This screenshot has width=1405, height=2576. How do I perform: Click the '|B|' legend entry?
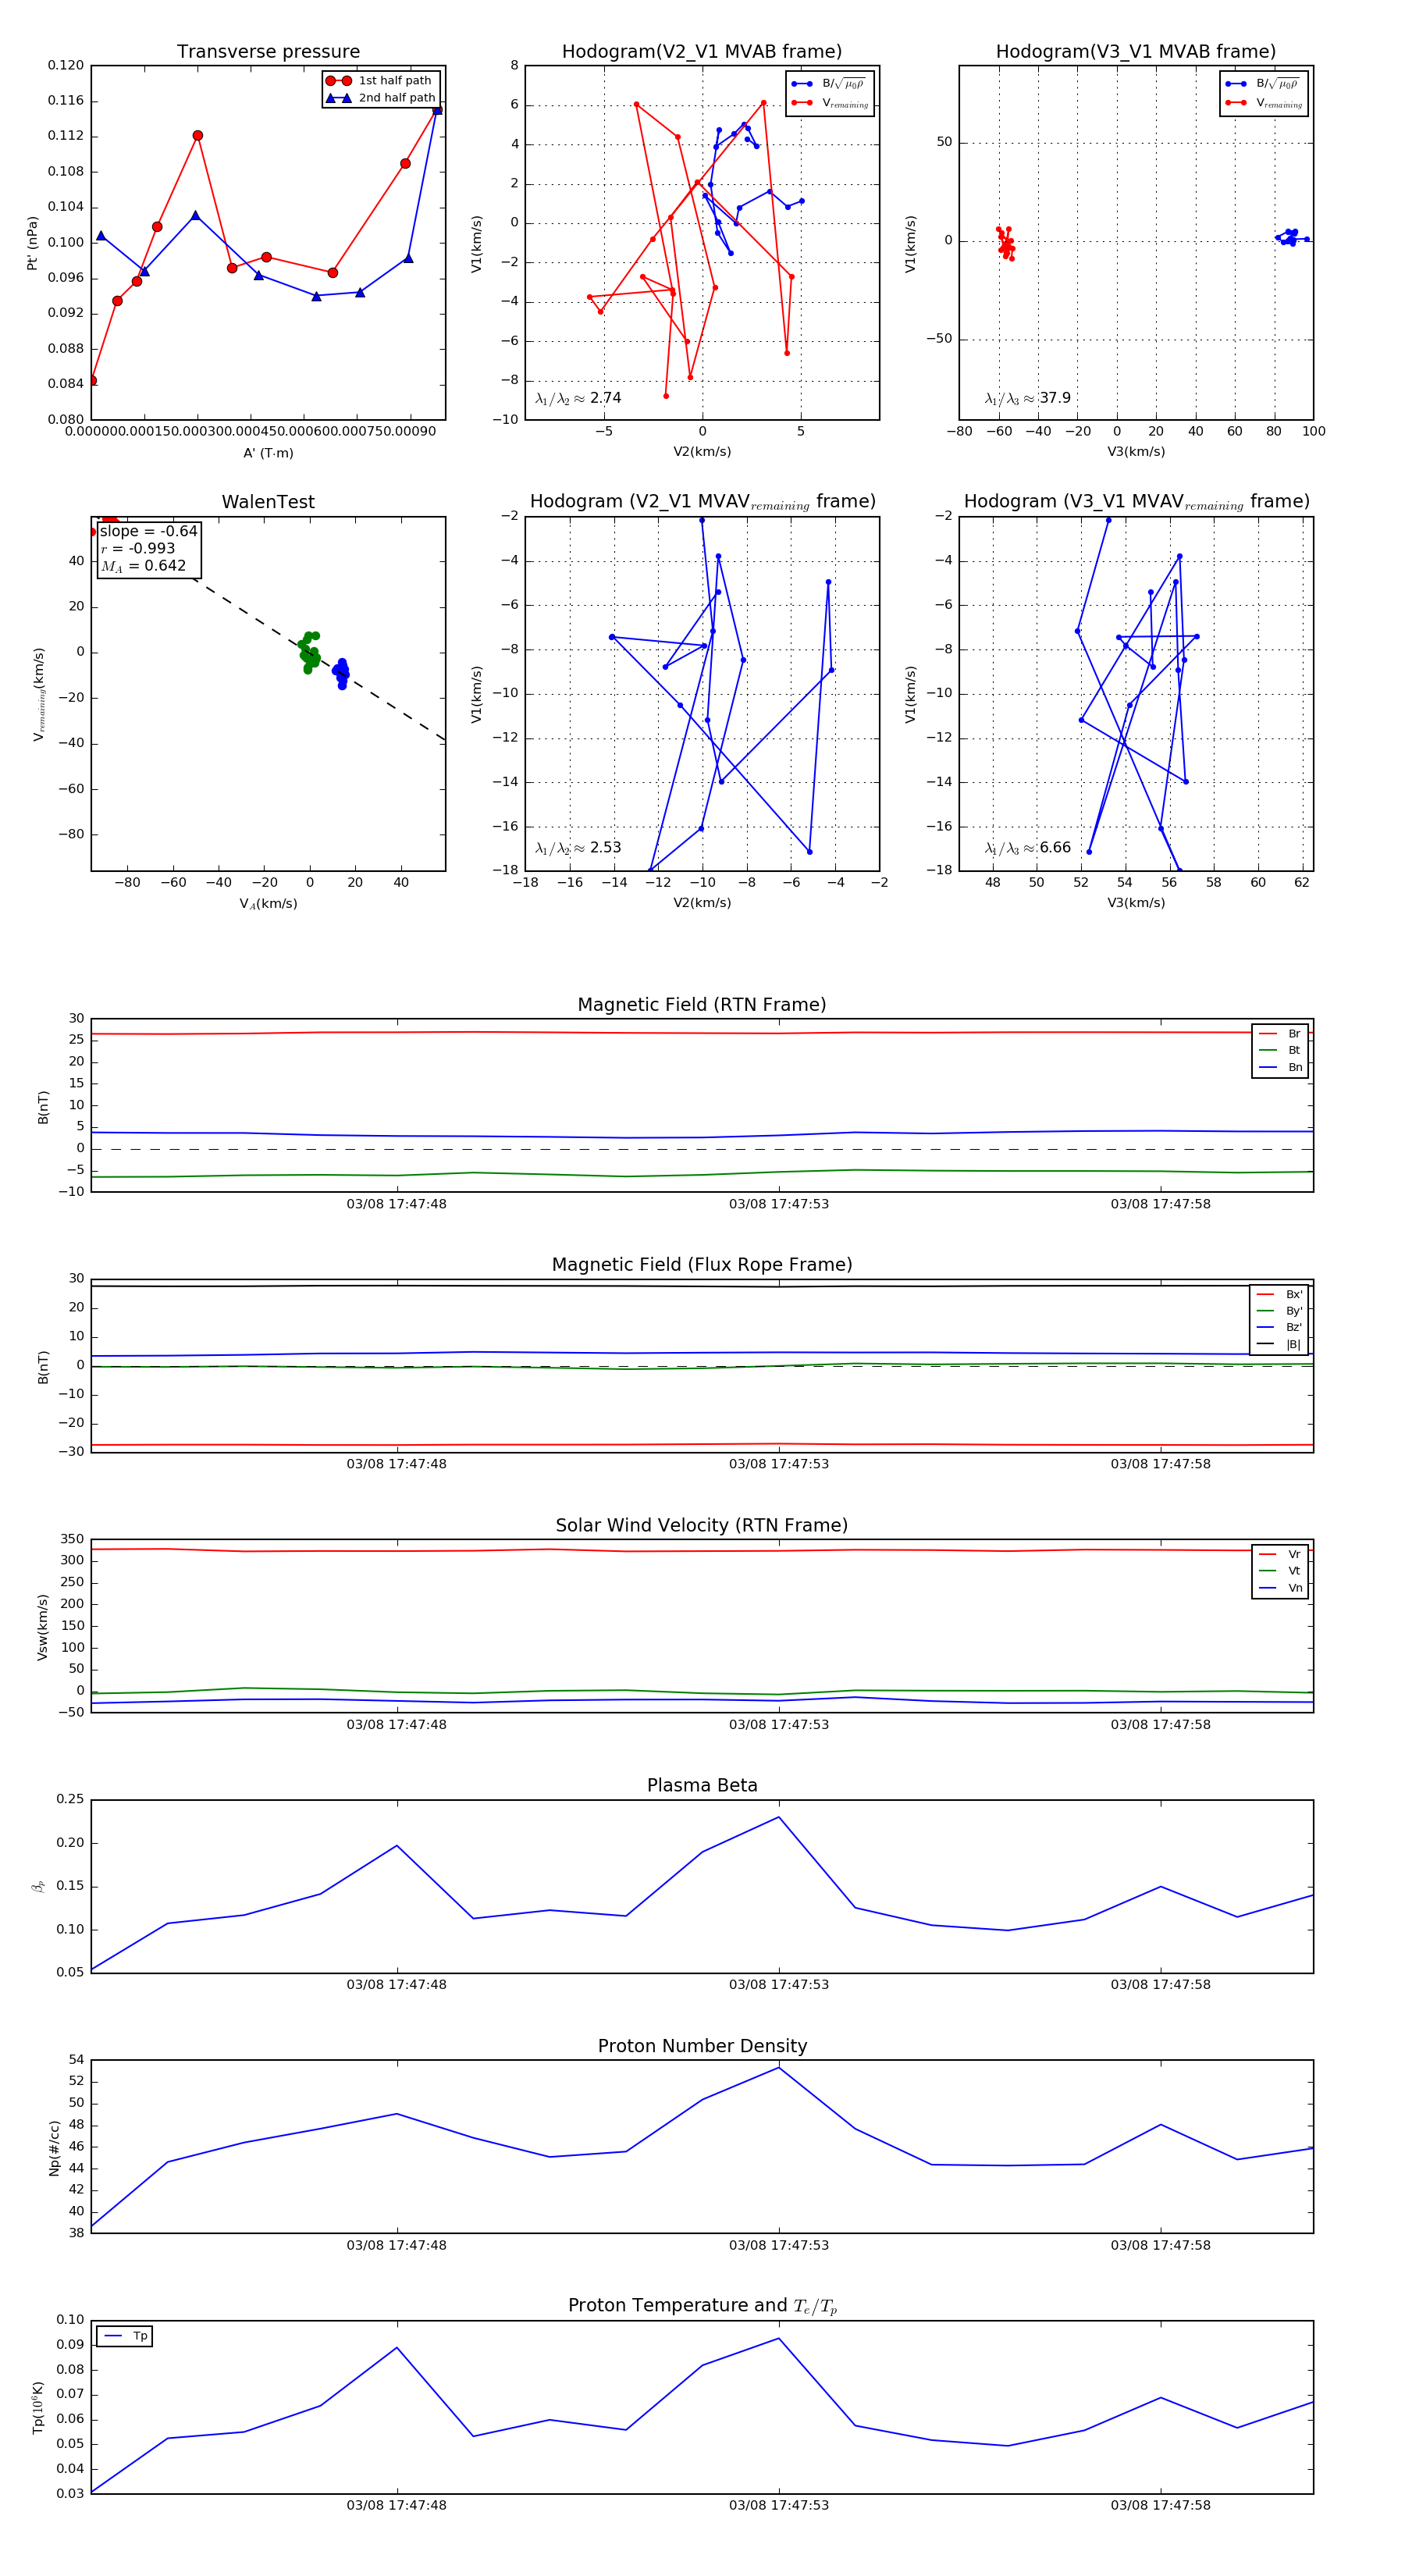1280,1344
